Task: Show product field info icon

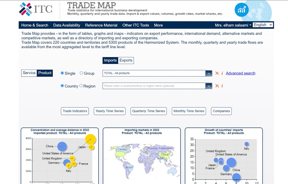Action: click(x=222, y=73)
